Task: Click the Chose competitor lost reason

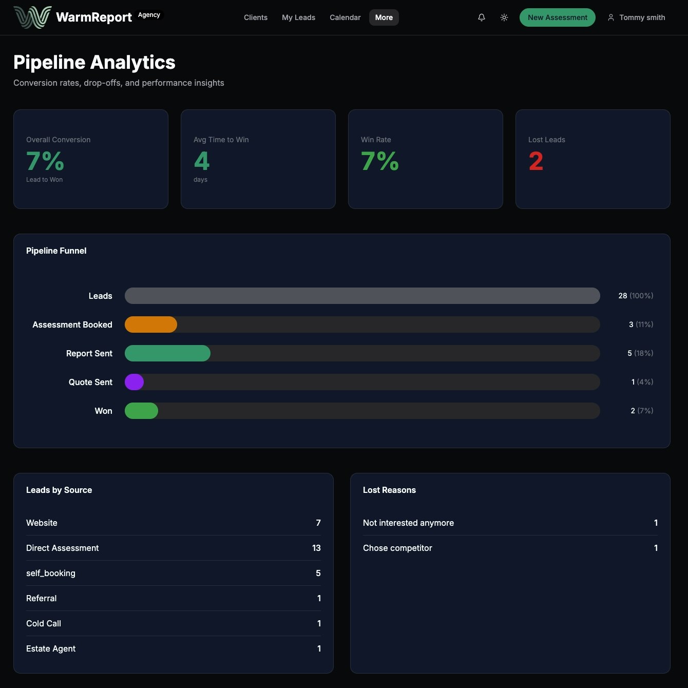Action: [x=510, y=548]
